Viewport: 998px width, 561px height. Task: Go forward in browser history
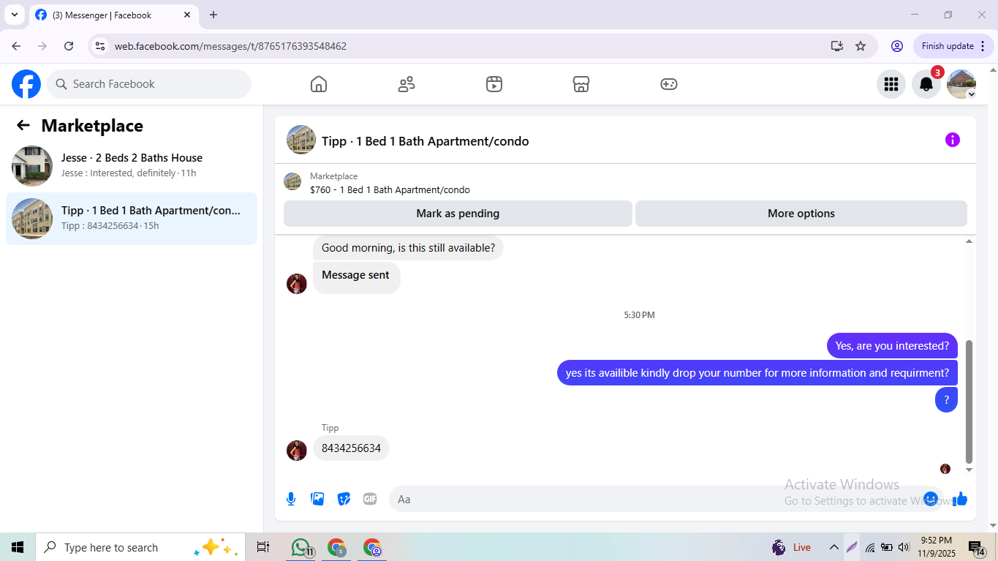coord(42,46)
